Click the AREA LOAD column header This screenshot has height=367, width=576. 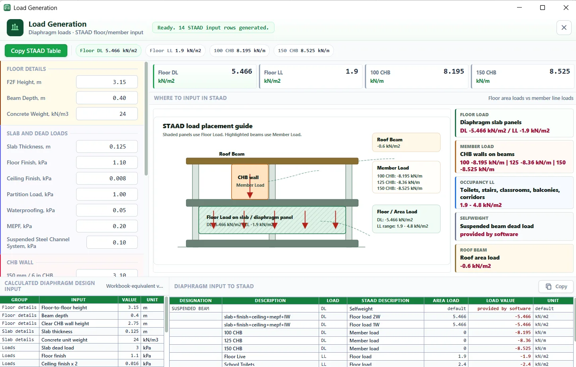pos(446,301)
